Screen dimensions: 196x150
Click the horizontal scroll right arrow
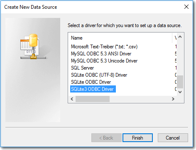tap(173, 99)
